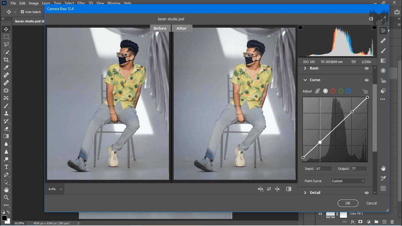Image resolution: width=402 pixels, height=226 pixels.
Task: Select Camera Raw Color Sampler eyedropper
Action: click(x=383, y=178)
